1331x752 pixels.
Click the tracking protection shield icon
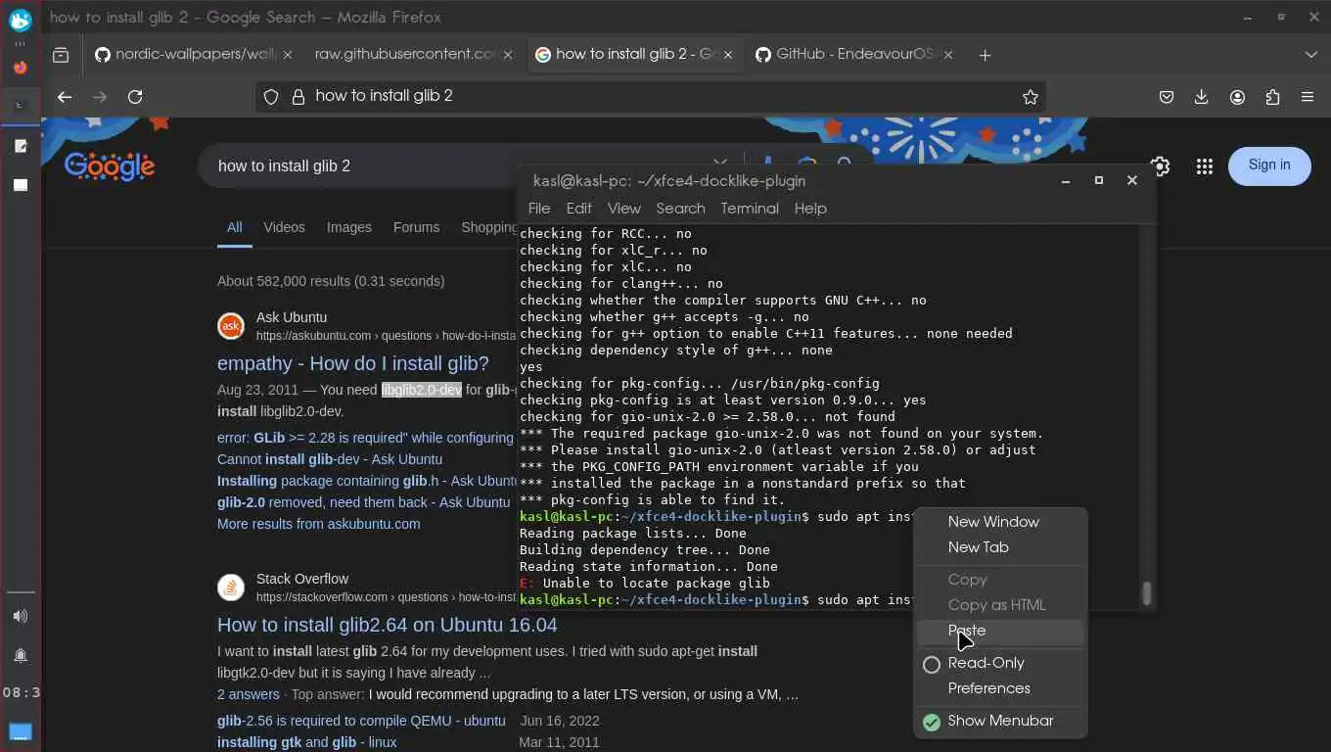(272, 97)
